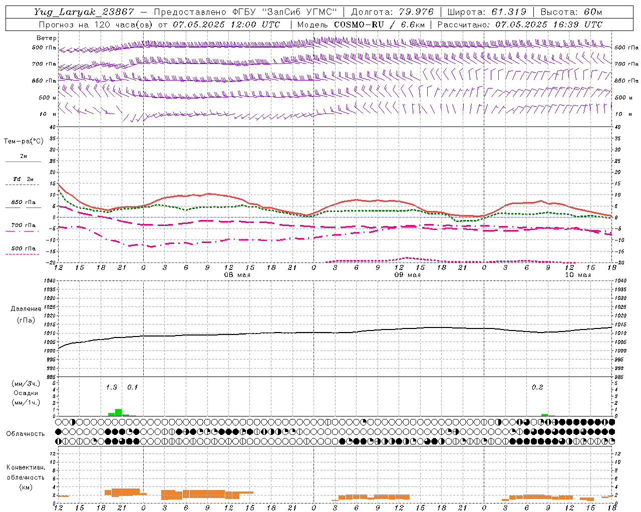The image size is (641, 512).
Task: Click the 0.2 precipitation total value
Action: point(537,387)
